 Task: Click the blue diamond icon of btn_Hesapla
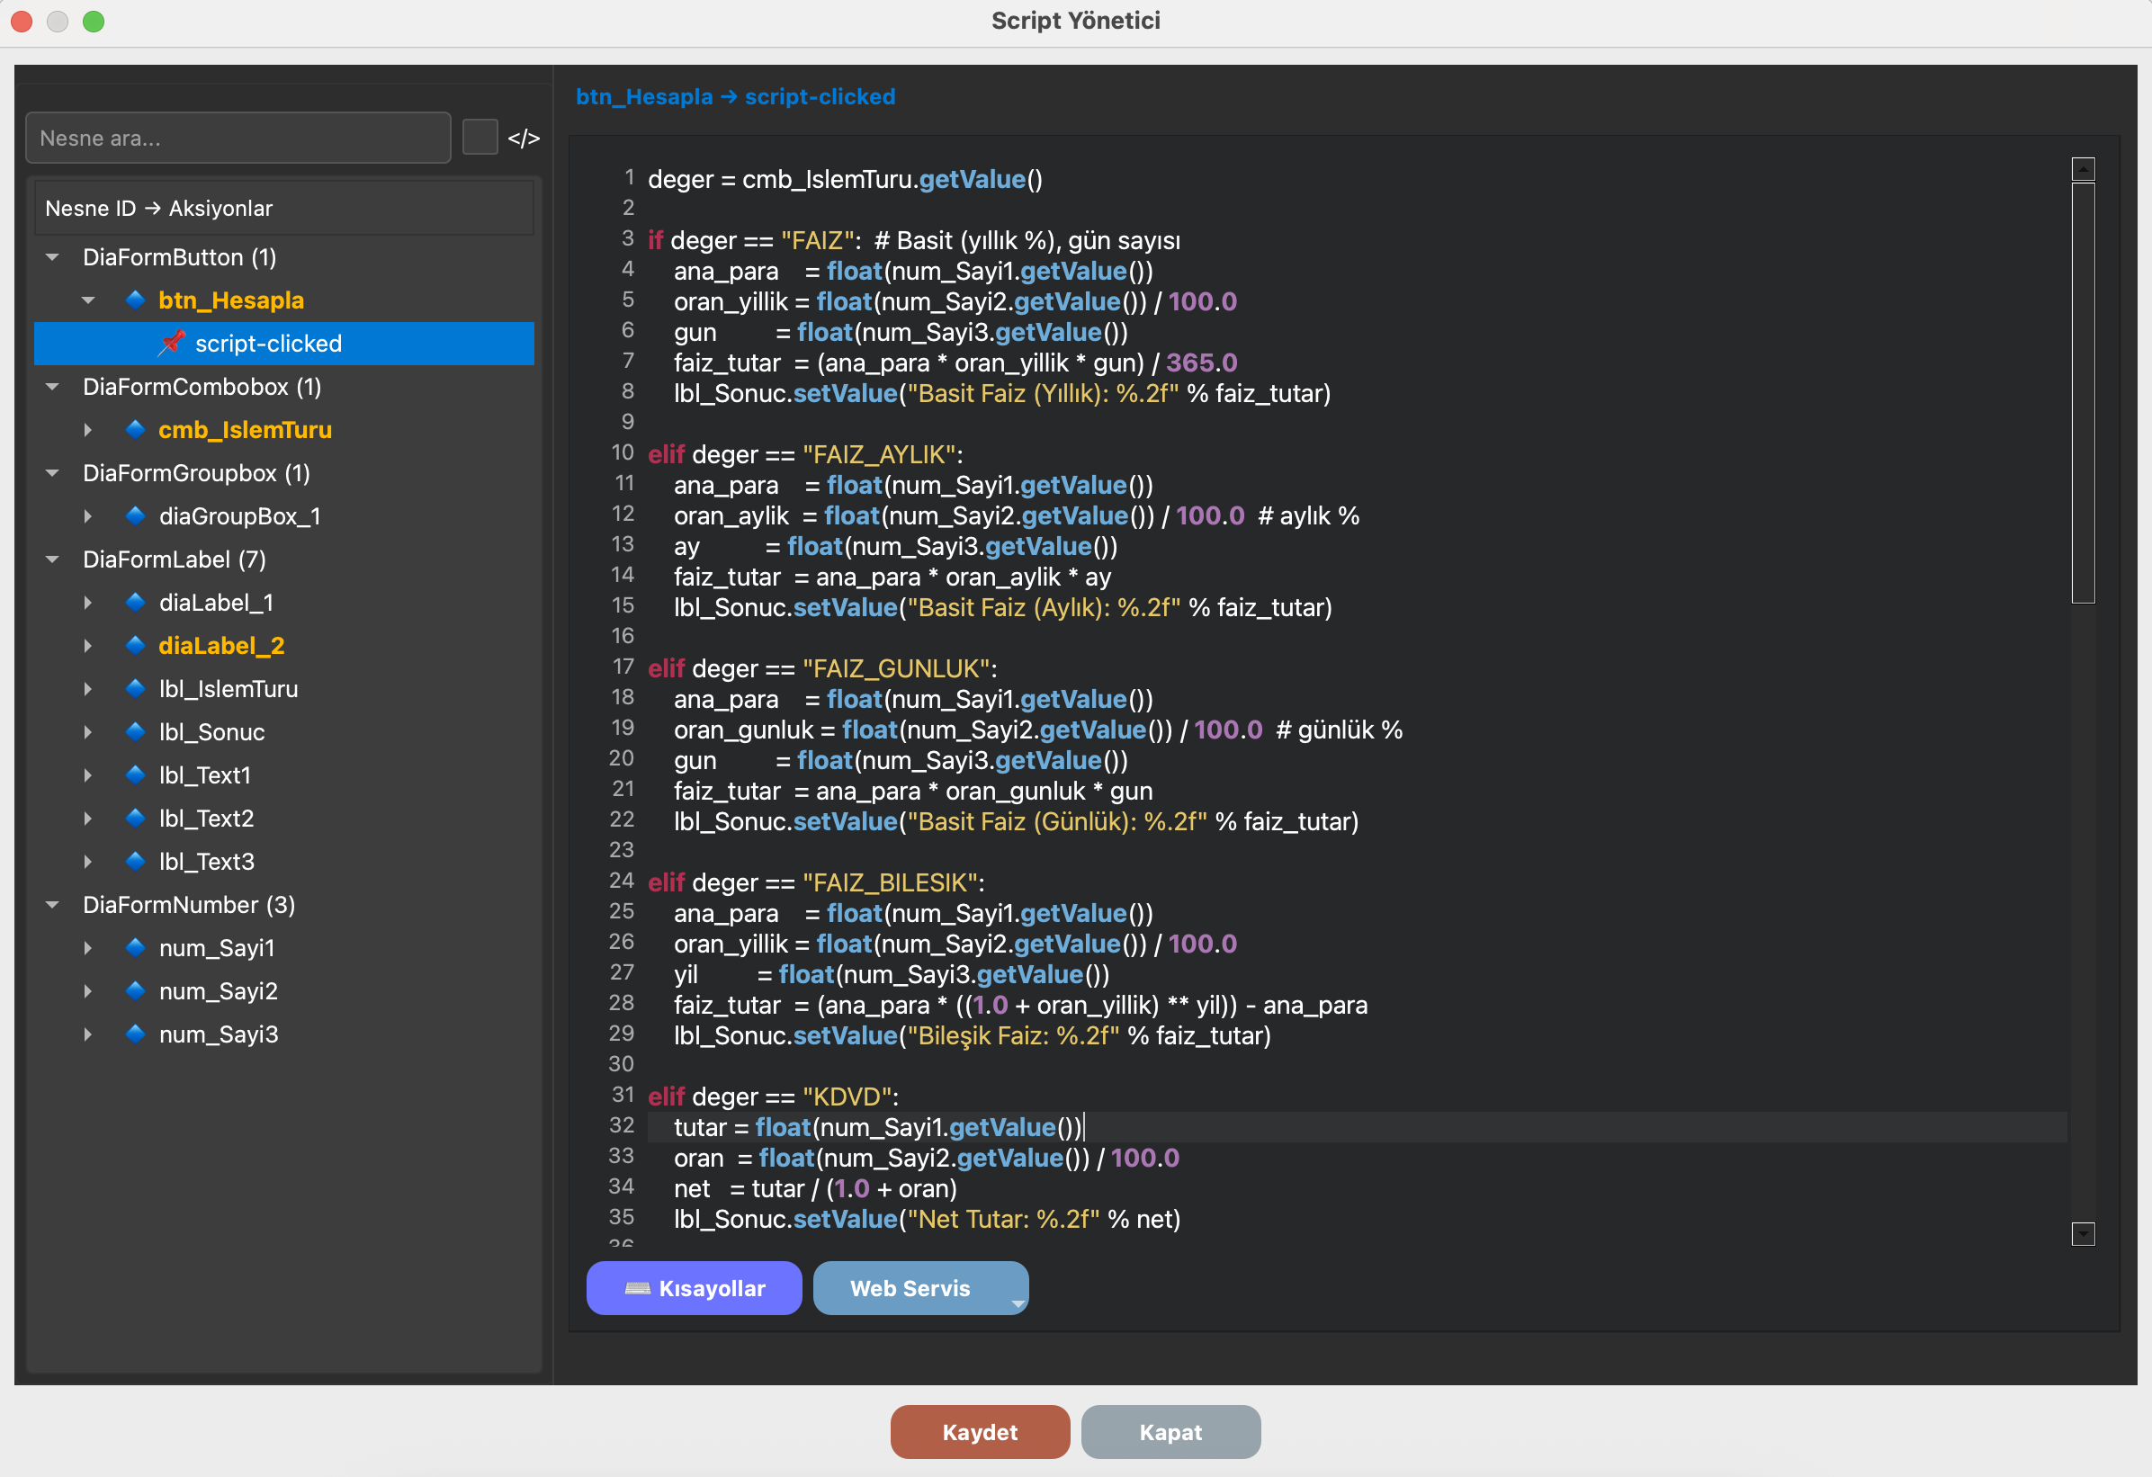[x=135, y=300]
